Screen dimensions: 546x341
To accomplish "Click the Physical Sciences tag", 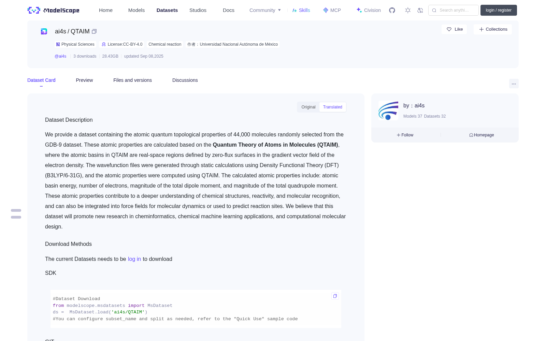I will (x=75, y=44).
